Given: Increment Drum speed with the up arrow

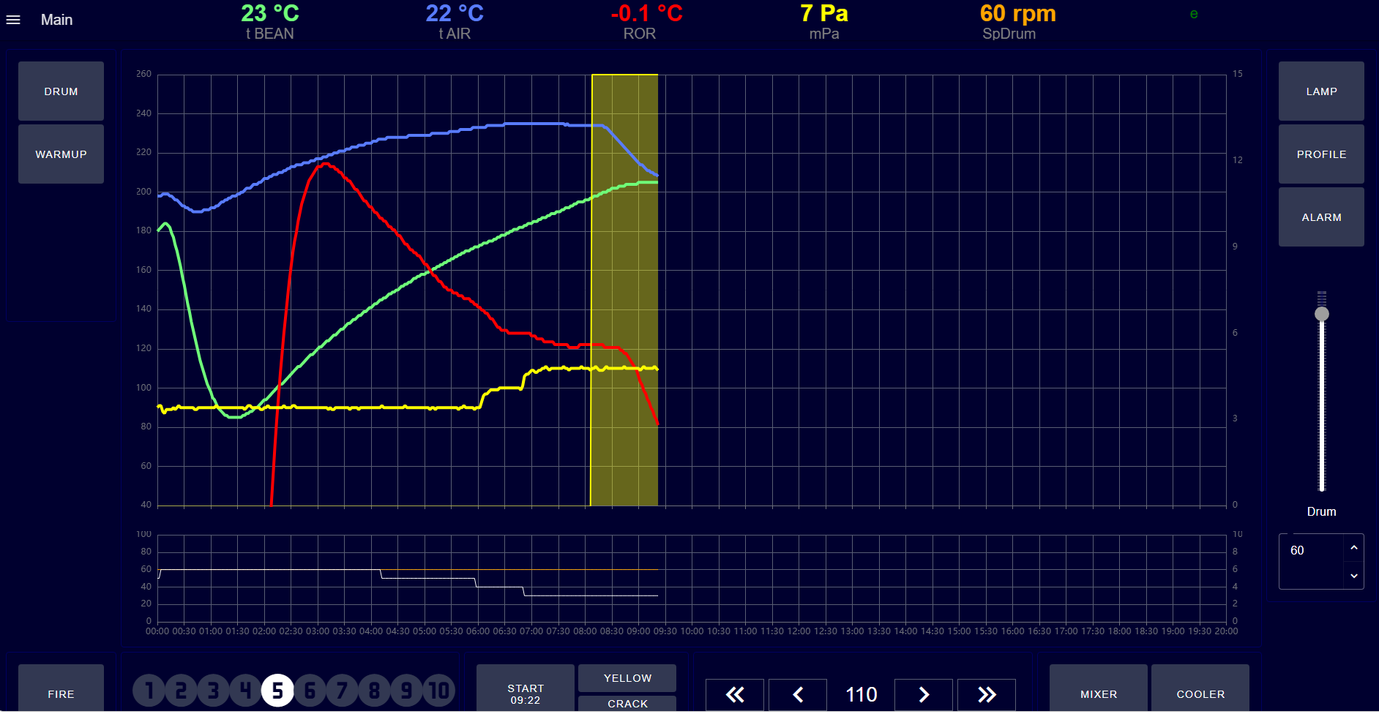Looking at the screenshot, I should [1354, 547].
